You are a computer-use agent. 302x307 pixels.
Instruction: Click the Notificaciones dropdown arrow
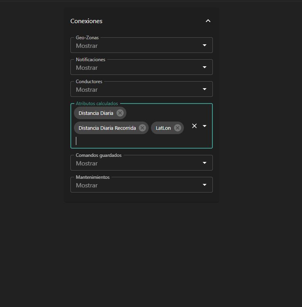pos(205,67)
